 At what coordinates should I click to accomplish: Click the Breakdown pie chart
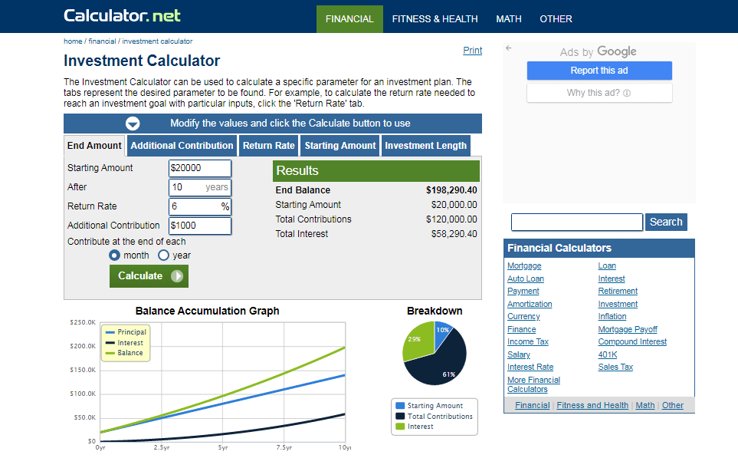434,353
